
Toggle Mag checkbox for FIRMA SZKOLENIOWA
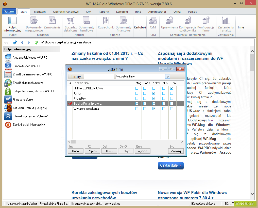click(137, 88)
